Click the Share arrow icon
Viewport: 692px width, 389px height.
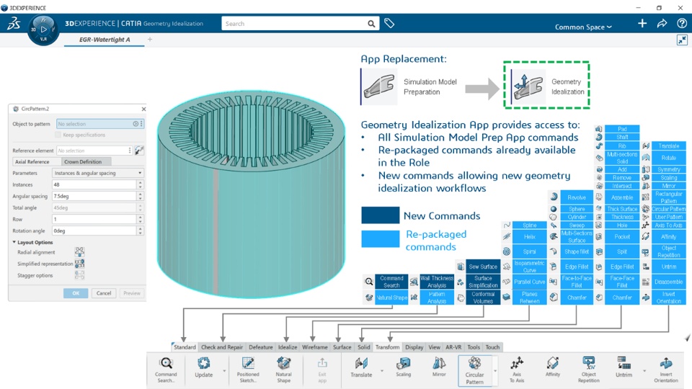(662, 23)
